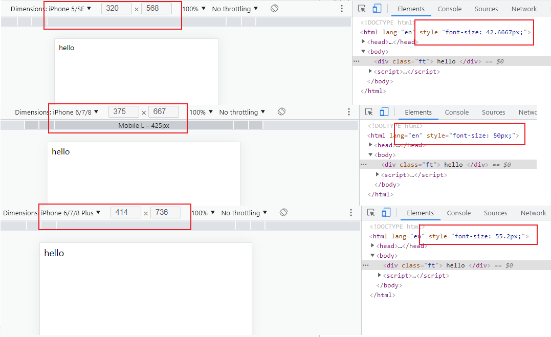Switch to Elements tab in the bottom DevTools panel
551x337 pixels.
pyautogui.click(x=420, y=213)
